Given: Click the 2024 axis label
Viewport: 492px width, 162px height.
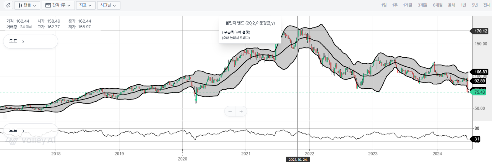Looking at the screenshot, I should pos(436,154).
